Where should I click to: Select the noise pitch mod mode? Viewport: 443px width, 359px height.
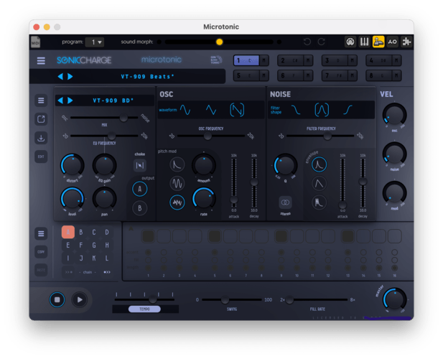tap(177, 202)
